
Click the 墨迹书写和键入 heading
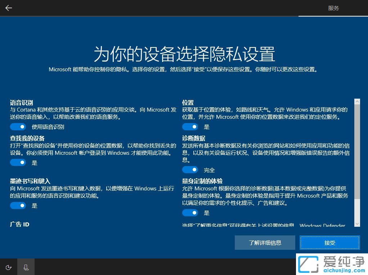pos(30,181)
